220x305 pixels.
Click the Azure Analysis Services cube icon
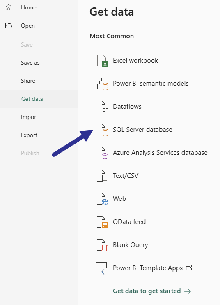(102, 153)
